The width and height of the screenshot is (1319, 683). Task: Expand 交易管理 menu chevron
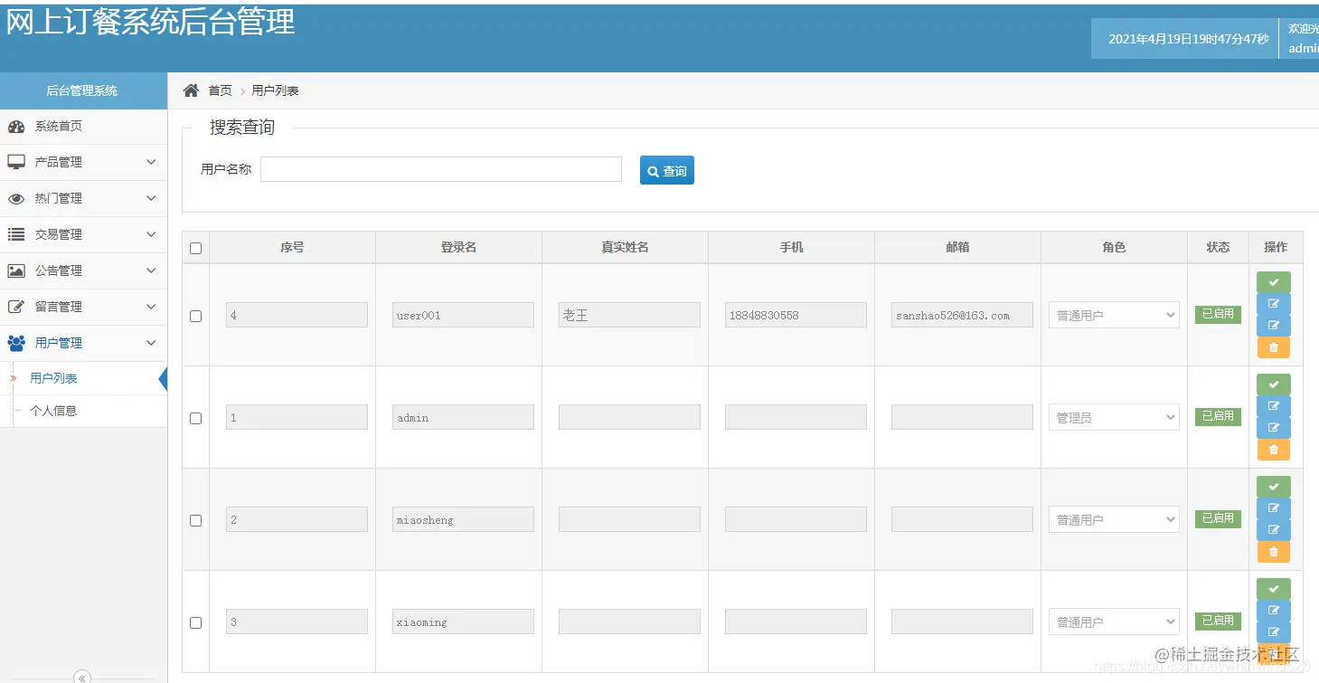coord(151,234)
